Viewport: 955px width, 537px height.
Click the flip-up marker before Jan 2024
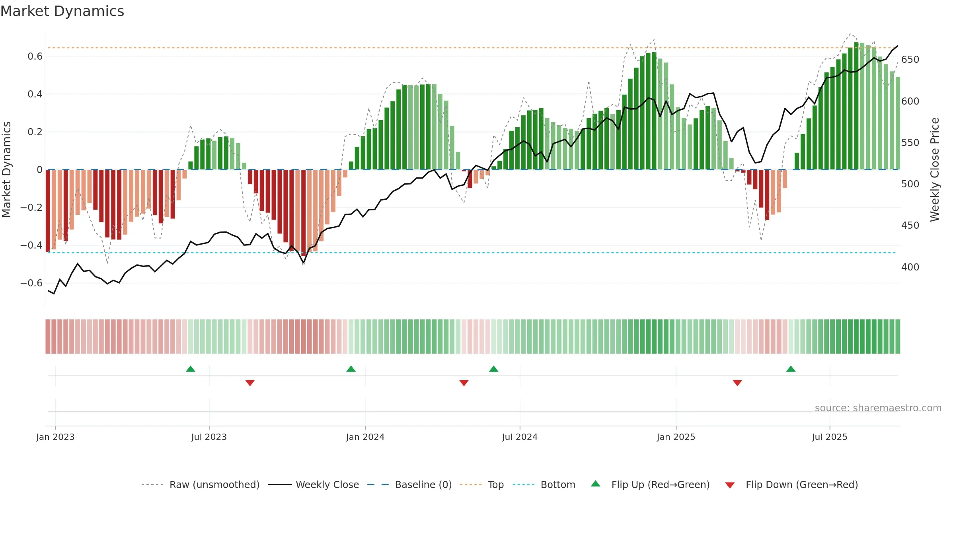coord(351,369)
